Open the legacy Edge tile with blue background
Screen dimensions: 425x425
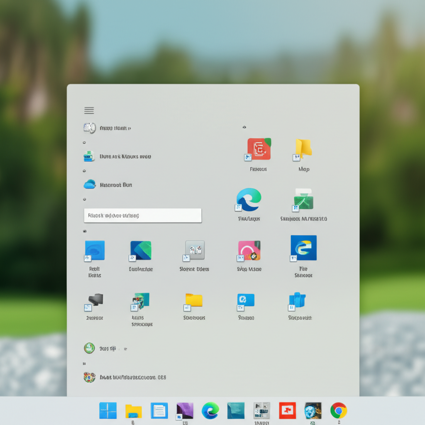point(303,248)
